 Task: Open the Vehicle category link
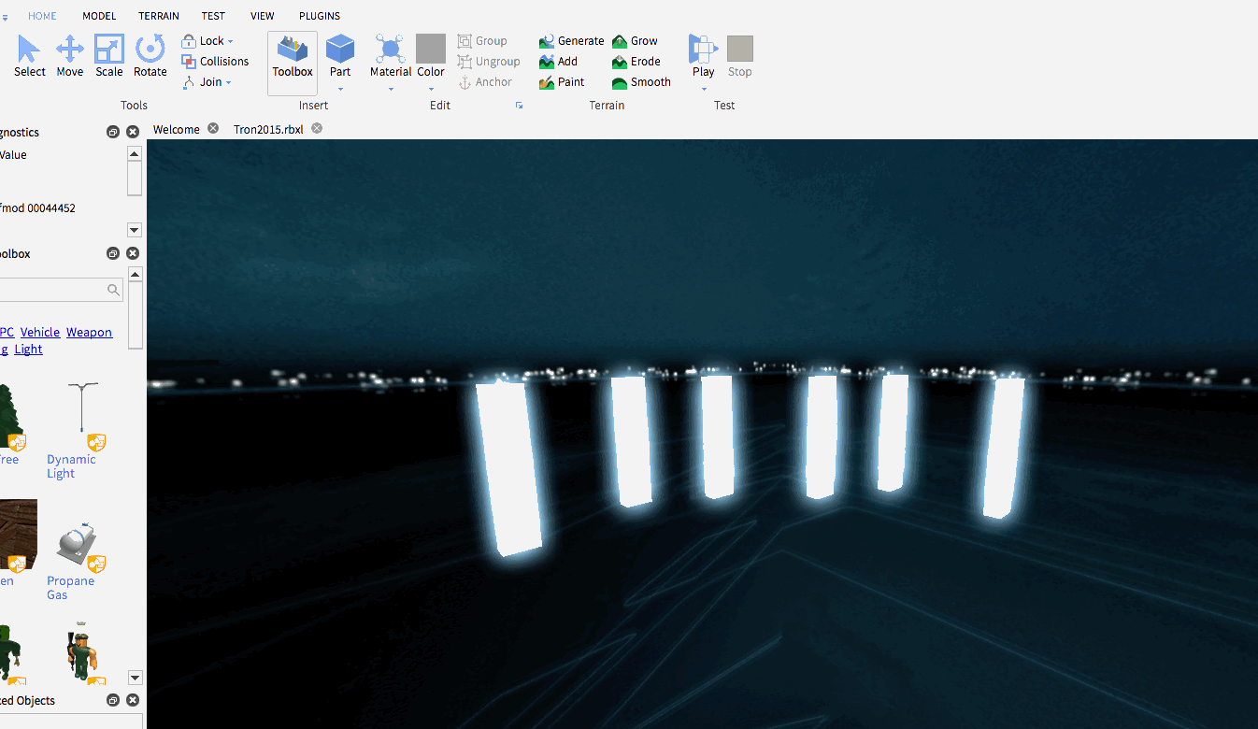pyautogui.click(x=40, y=332)
